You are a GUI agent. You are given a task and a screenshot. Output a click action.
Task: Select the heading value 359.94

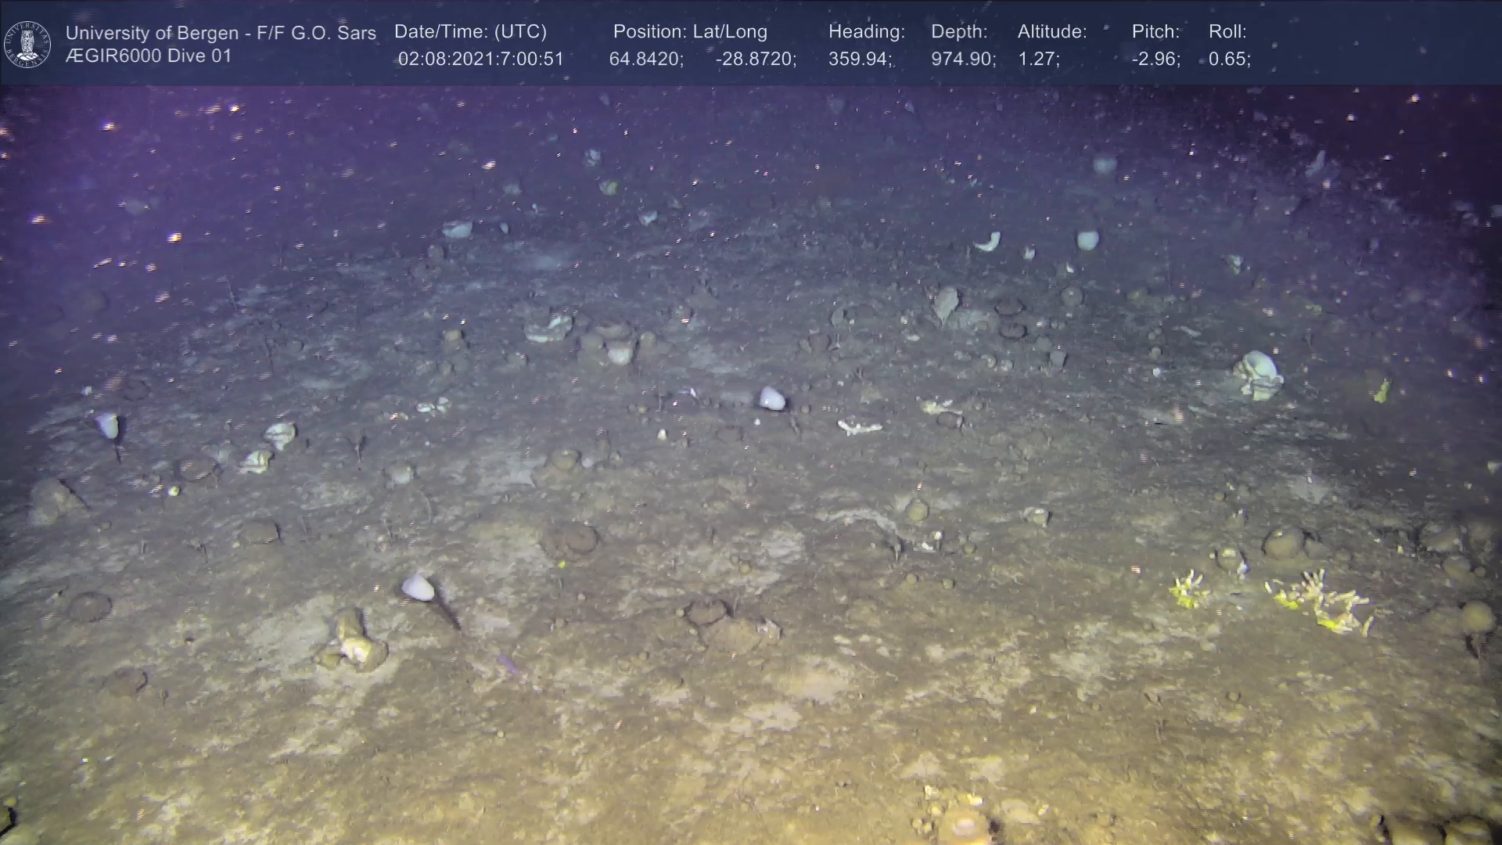[860, 59]
